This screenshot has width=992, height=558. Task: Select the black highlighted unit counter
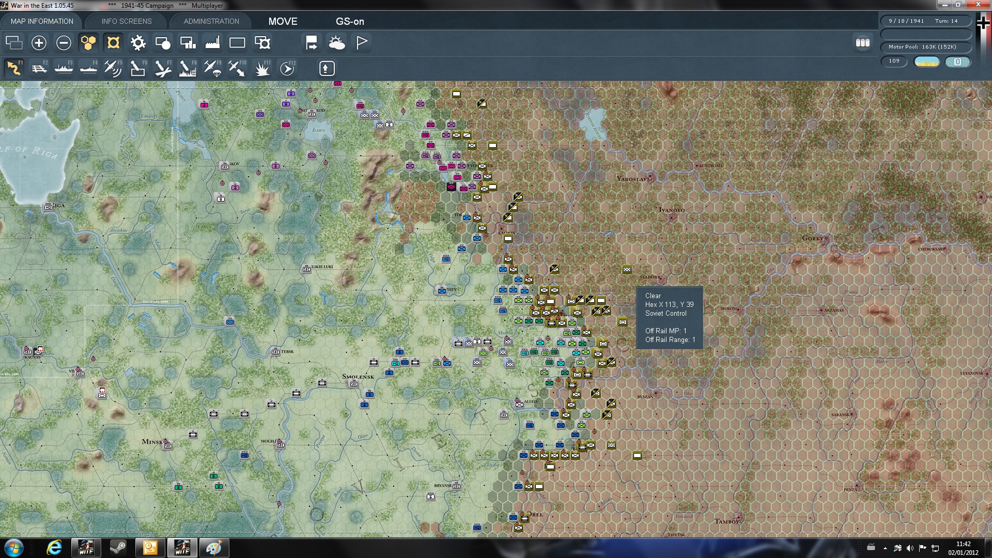(x=451, y=187)
